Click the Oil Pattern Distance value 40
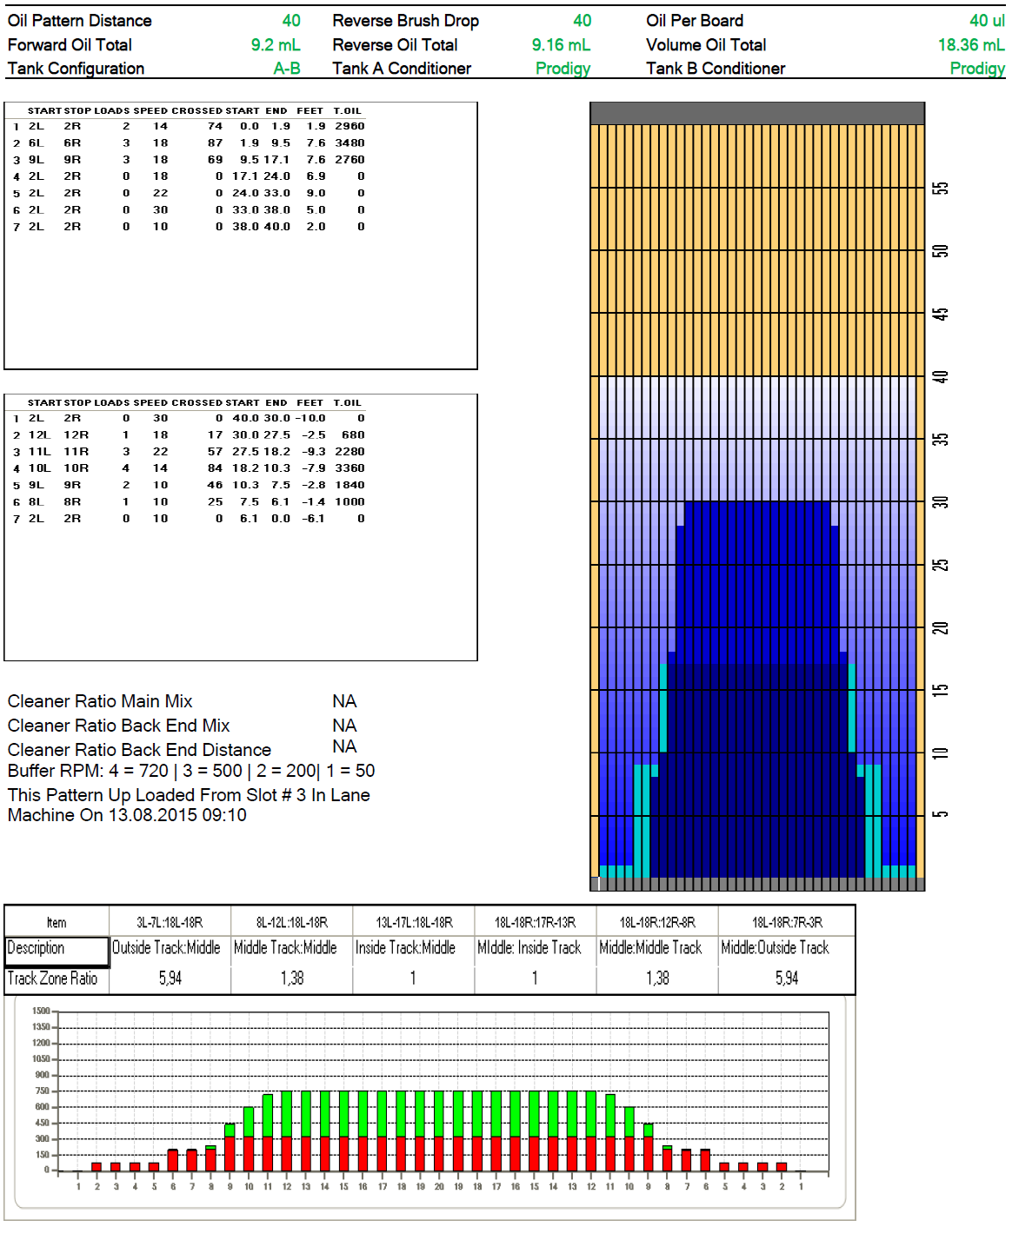Image resolution: width=1012 pixels, height=1240 pixels. pos(291,21)
